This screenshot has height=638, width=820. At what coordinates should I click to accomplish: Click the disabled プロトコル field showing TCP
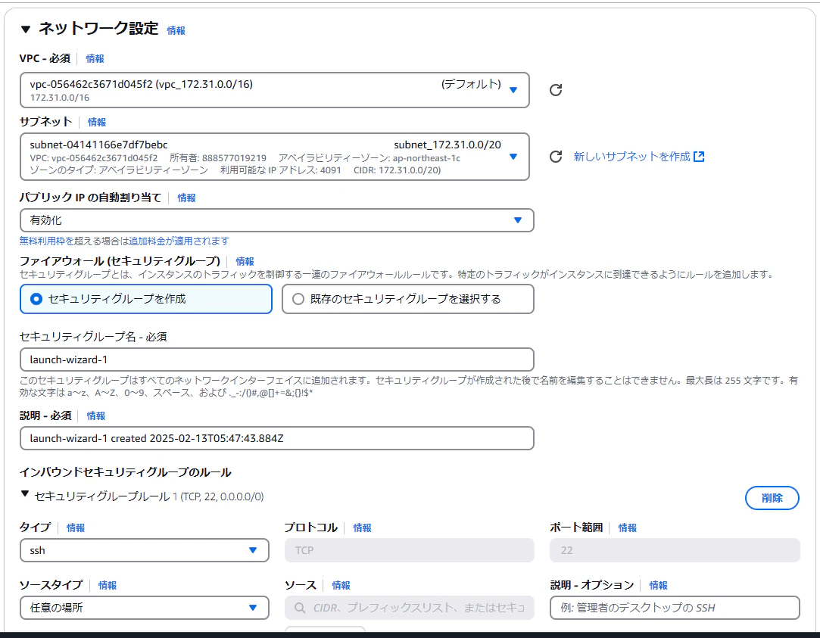(x=410, y=550)
